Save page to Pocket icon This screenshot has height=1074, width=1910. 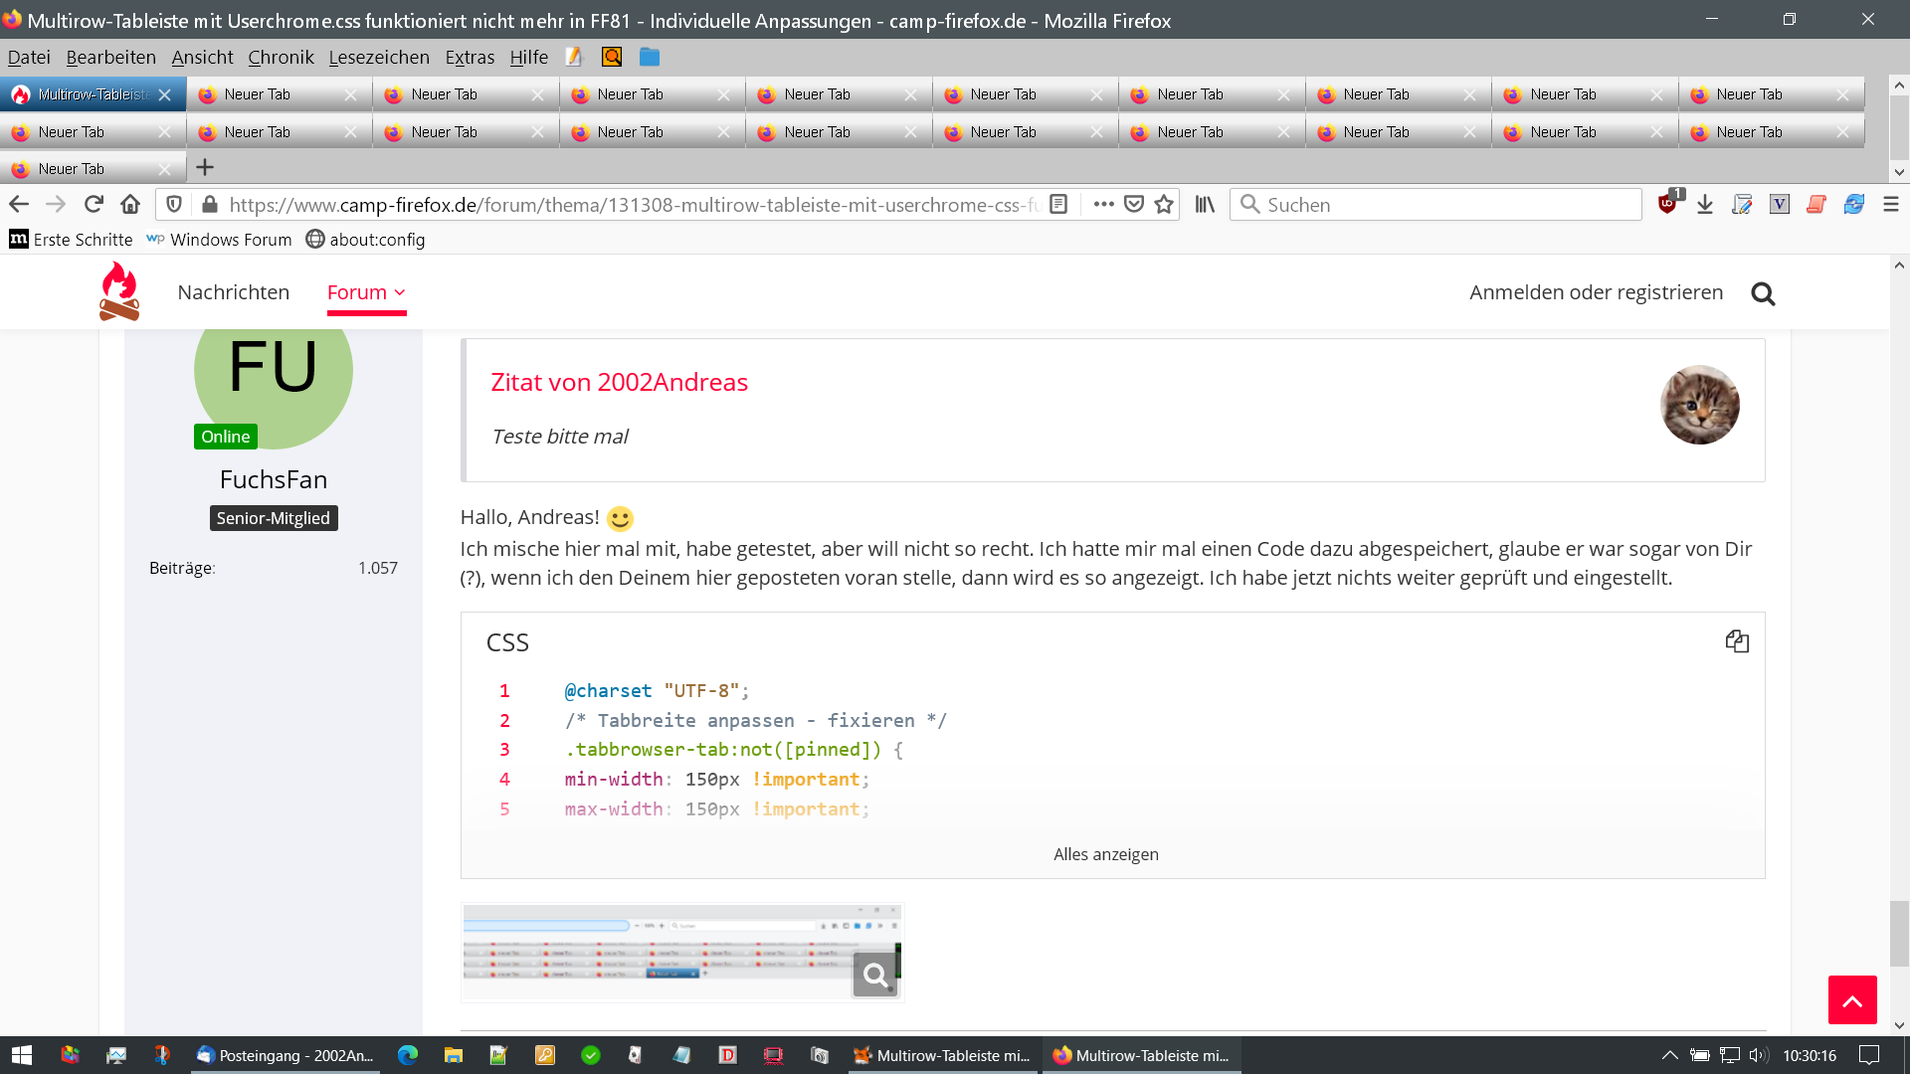[x=1133, y=204]
